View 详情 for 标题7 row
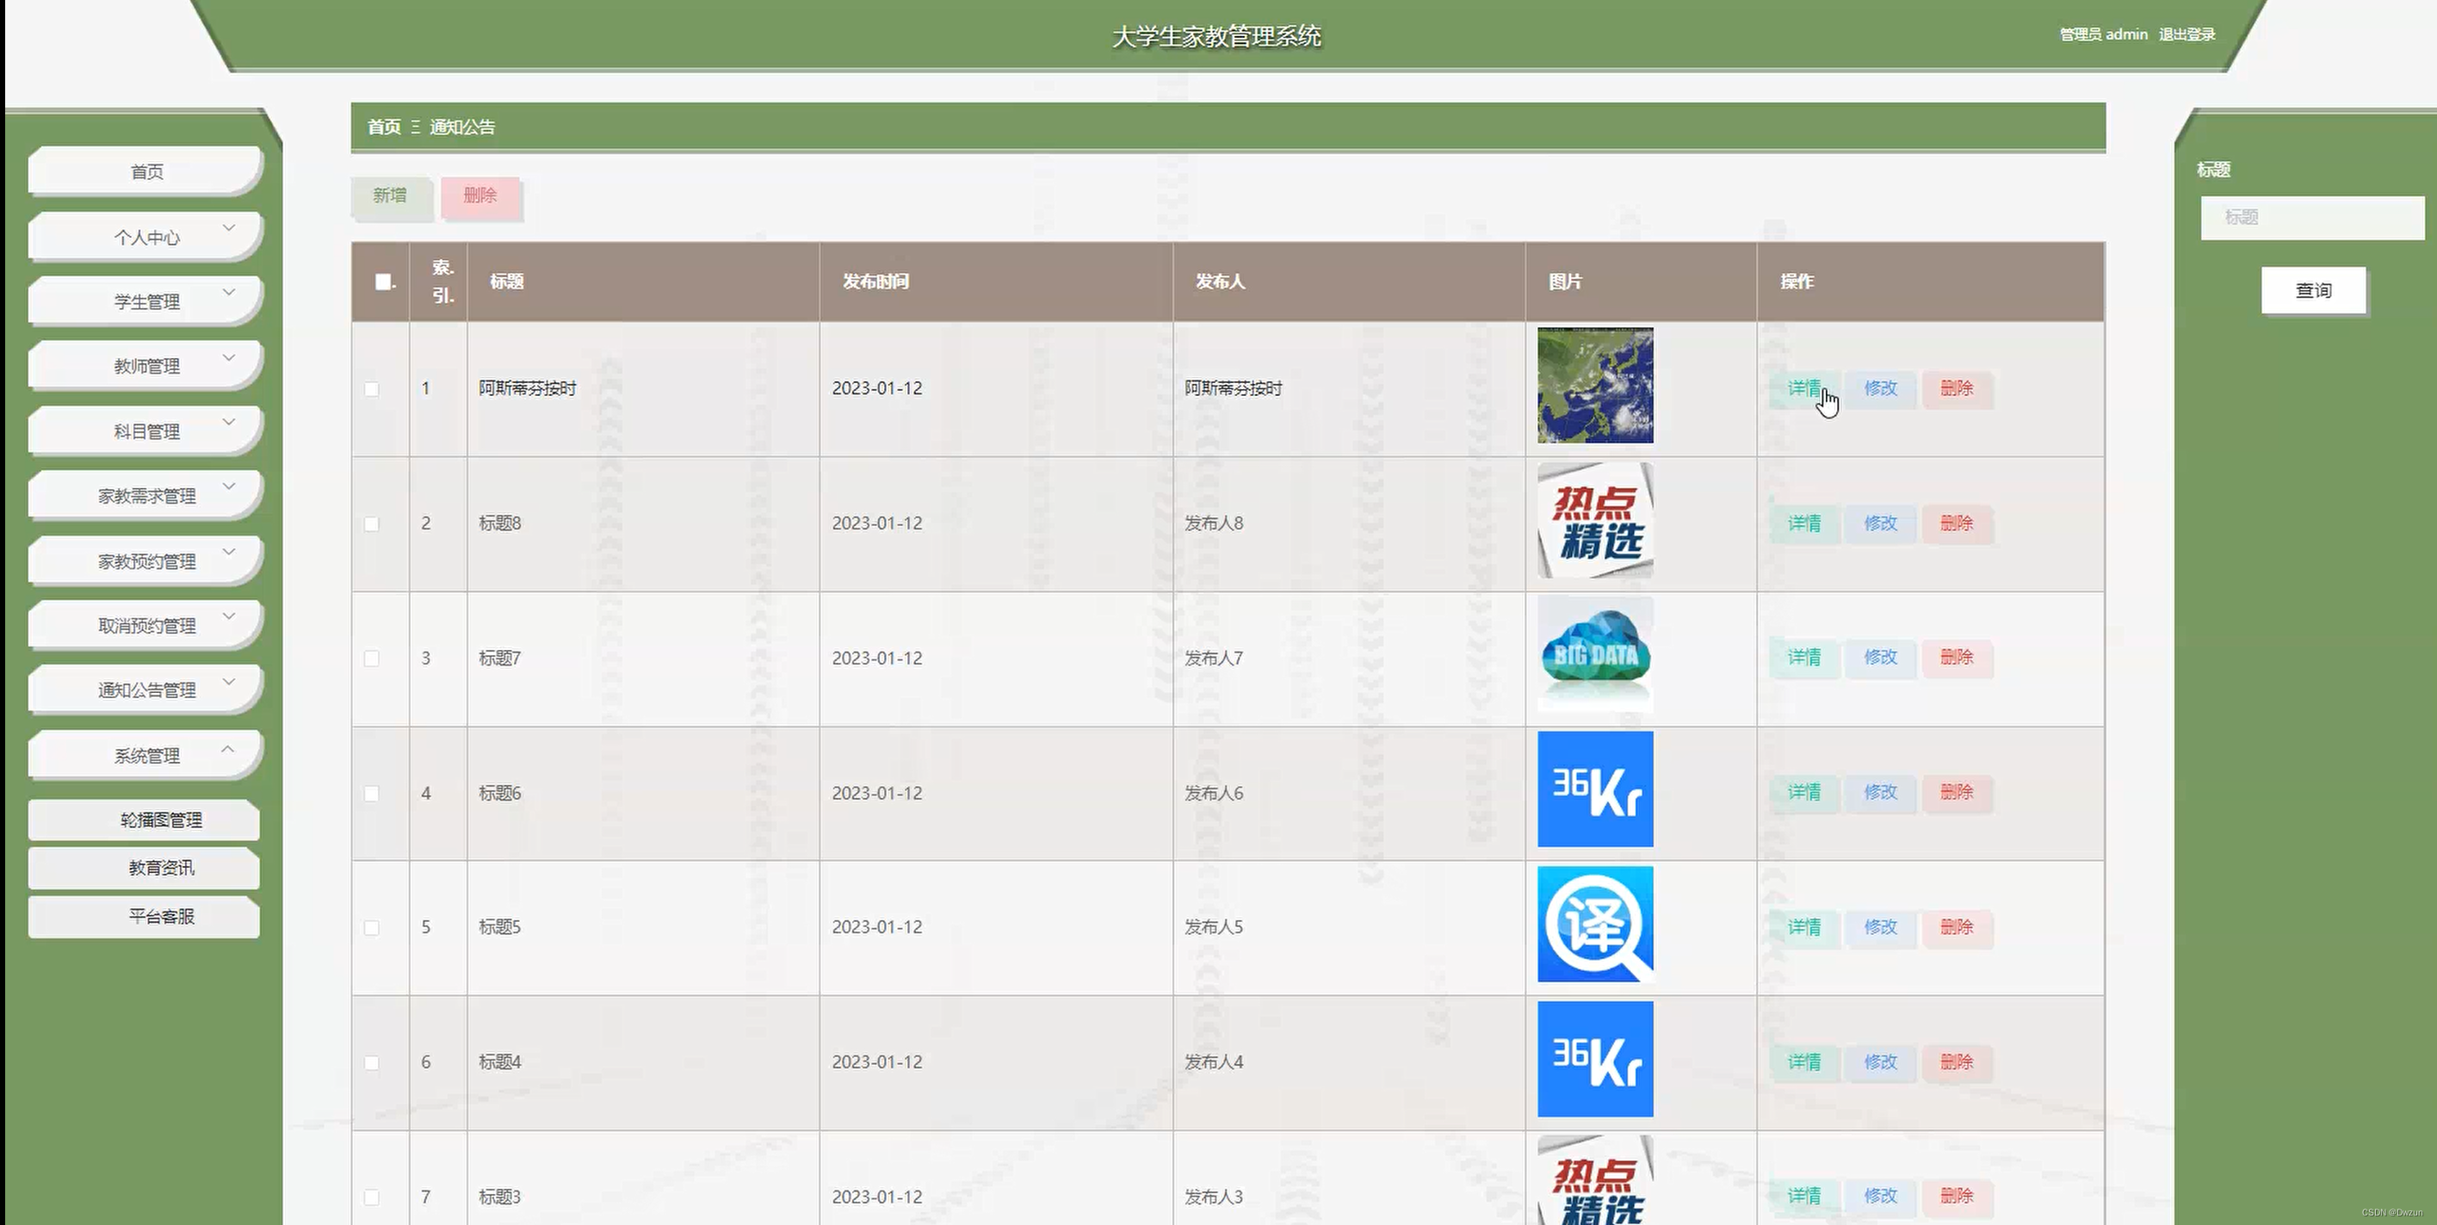Image resolution: width=2437 pixels, height=1225 pixels. pyautogui.click(x=1804, y=658)
